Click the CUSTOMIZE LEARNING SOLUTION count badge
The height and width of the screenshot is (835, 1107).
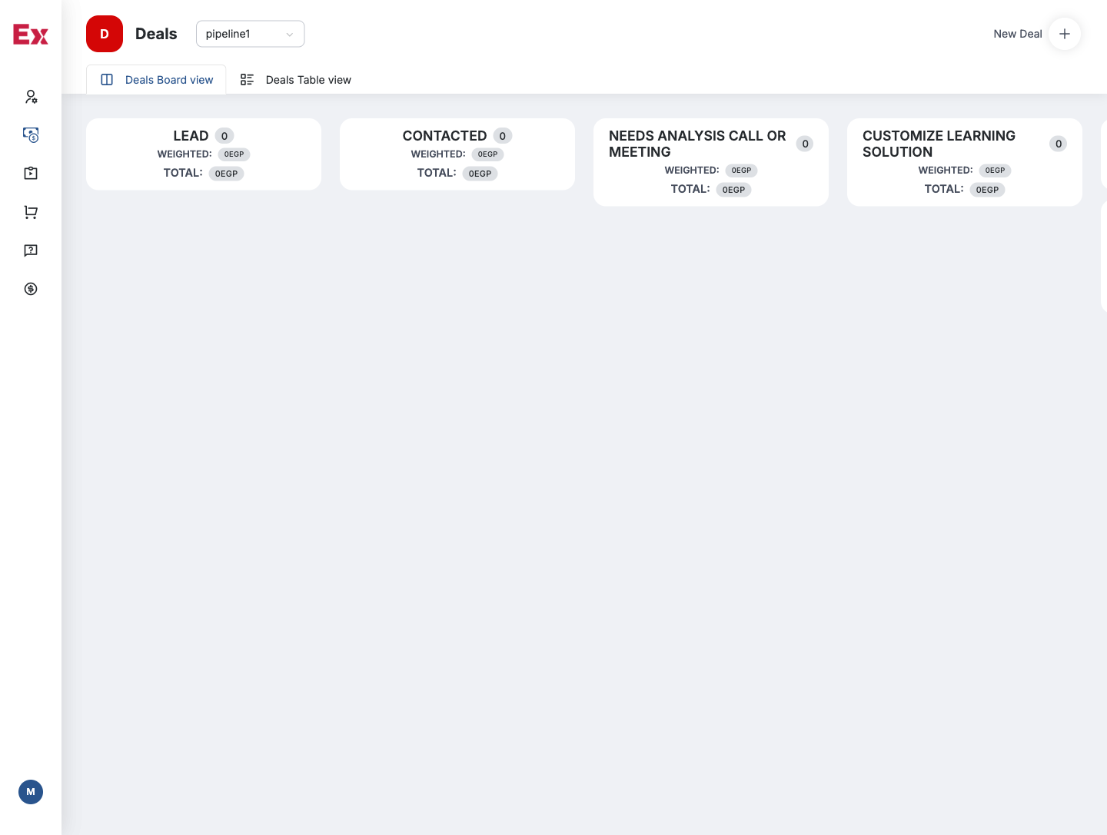[1059, 144]
